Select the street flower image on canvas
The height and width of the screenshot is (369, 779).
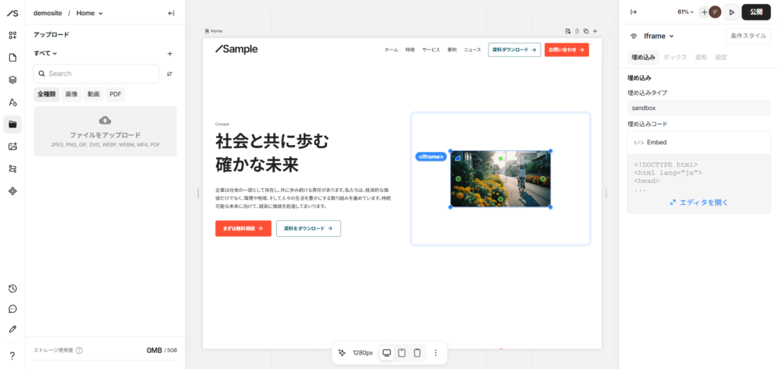pyautogui.click(x=501, y=179)
